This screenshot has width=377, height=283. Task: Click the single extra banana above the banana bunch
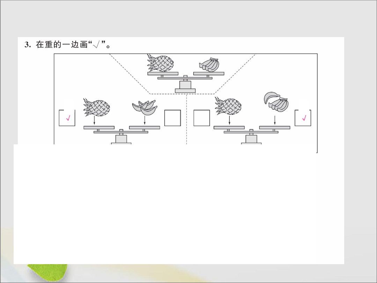point(272,97)
